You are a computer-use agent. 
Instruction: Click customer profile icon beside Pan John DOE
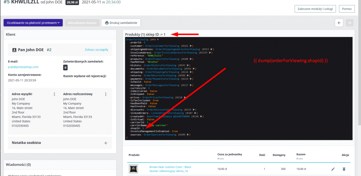pyautogui.click(x=14, y=50)
